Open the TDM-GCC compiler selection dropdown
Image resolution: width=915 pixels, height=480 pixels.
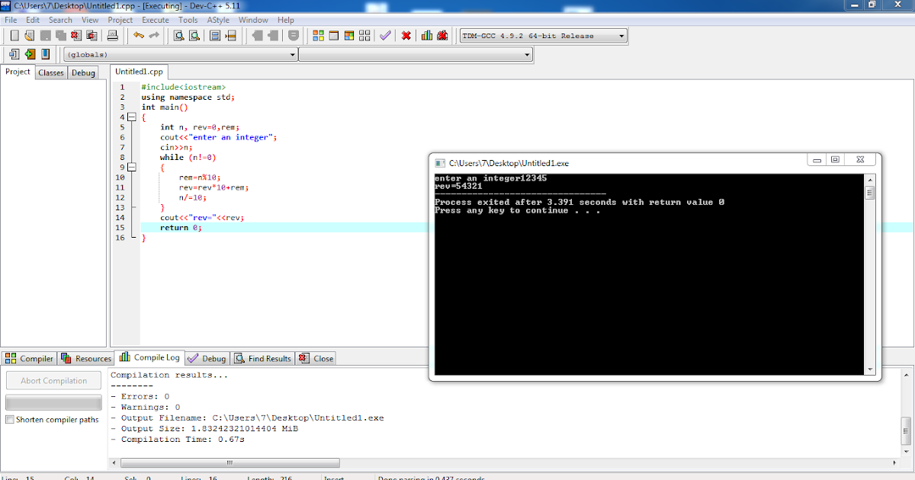click(620, 35)
